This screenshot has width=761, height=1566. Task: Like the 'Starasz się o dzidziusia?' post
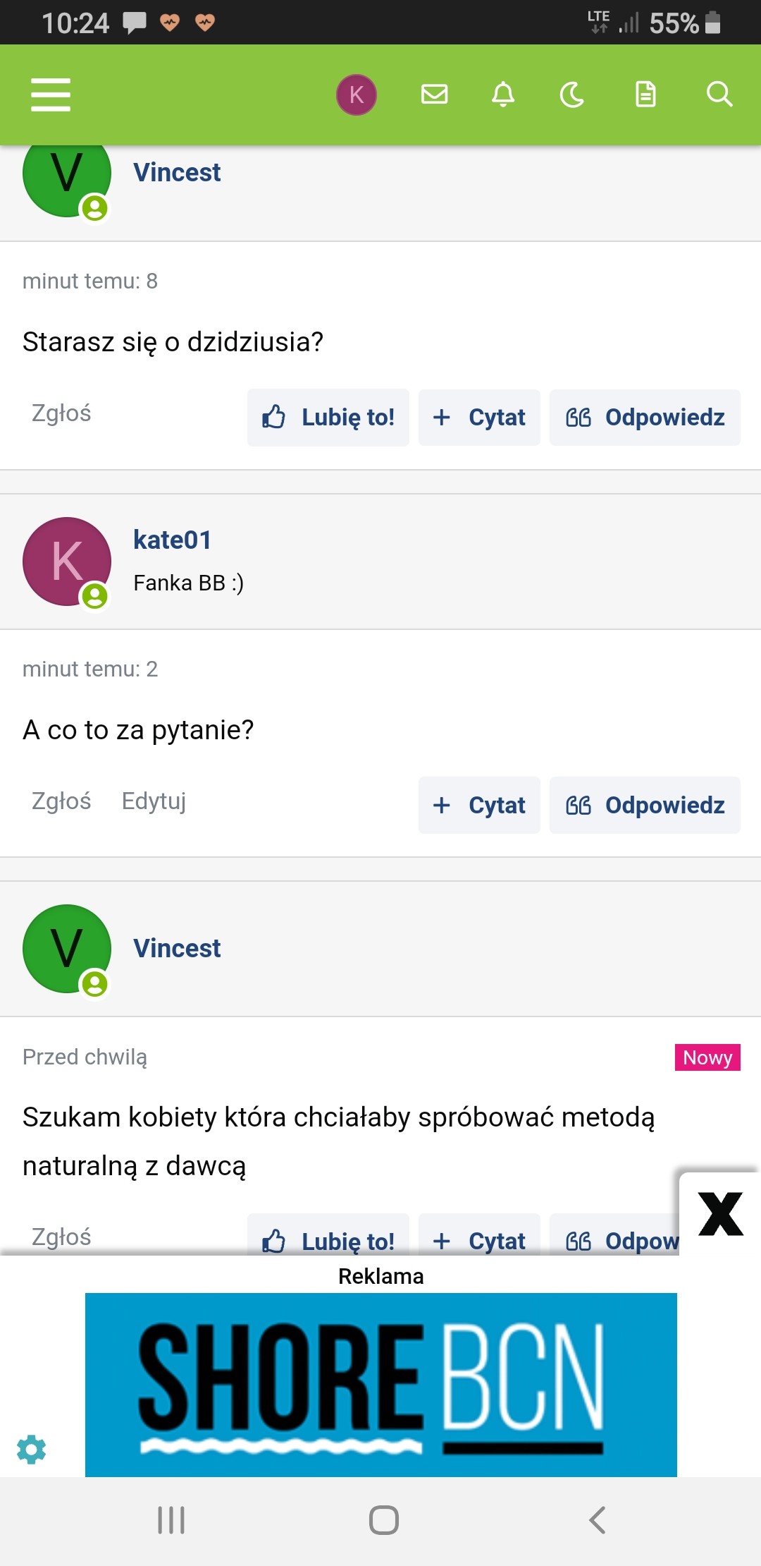(x=328, y=418)
